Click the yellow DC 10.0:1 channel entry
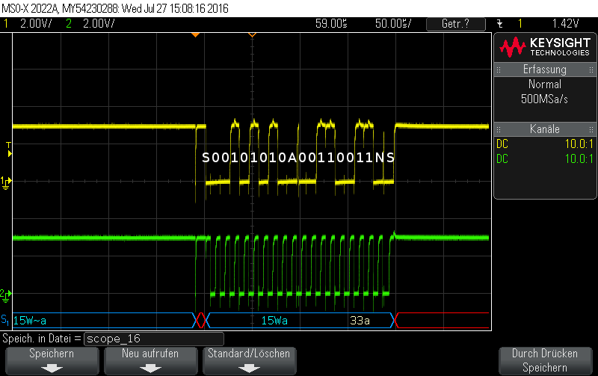The width and height of the screenshot is (598, 376). point(544,144)
